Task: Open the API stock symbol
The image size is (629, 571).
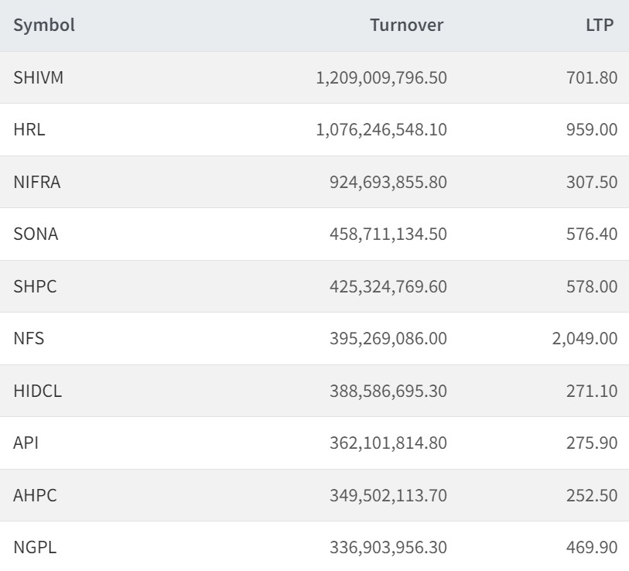Action: click(x=26, y=443)
